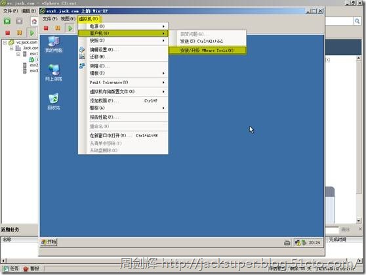Choose 安装/升级 VMware Tools
Screen dimensions: 366x275
[x=207, y=51]
